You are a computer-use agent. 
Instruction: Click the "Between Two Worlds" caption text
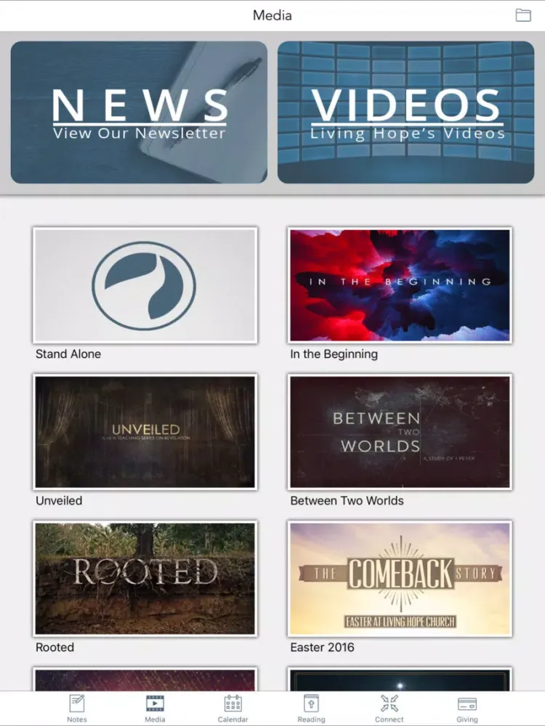tap(347, 501)
